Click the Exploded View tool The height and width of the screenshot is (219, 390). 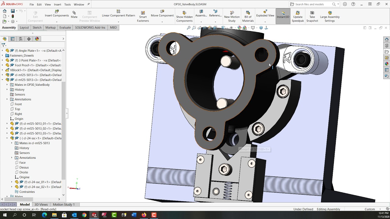[265, 14]
